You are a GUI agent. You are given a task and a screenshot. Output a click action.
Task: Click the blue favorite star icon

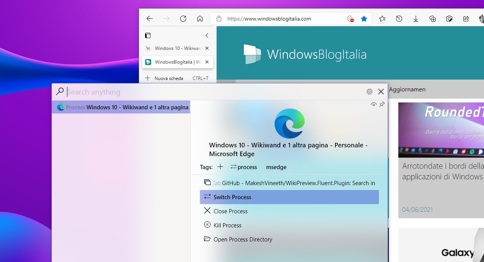pos(364,19)
